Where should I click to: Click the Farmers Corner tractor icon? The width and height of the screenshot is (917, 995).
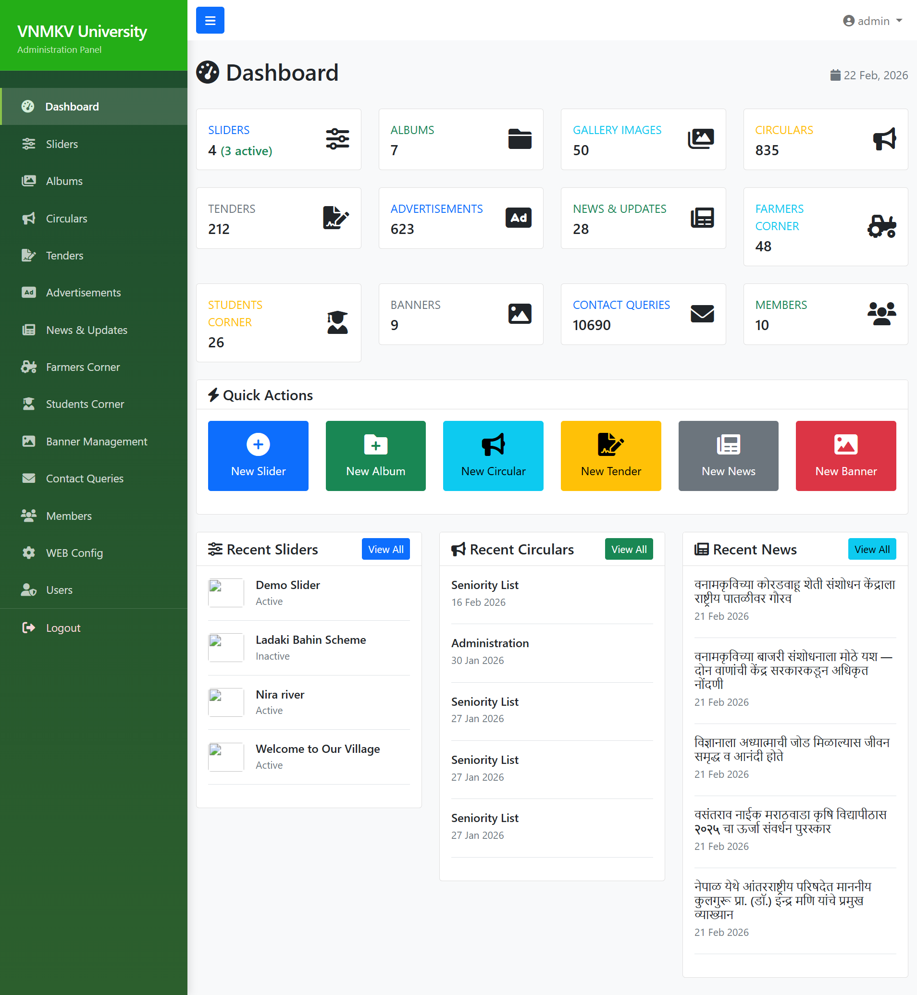(x=881, y=227)
